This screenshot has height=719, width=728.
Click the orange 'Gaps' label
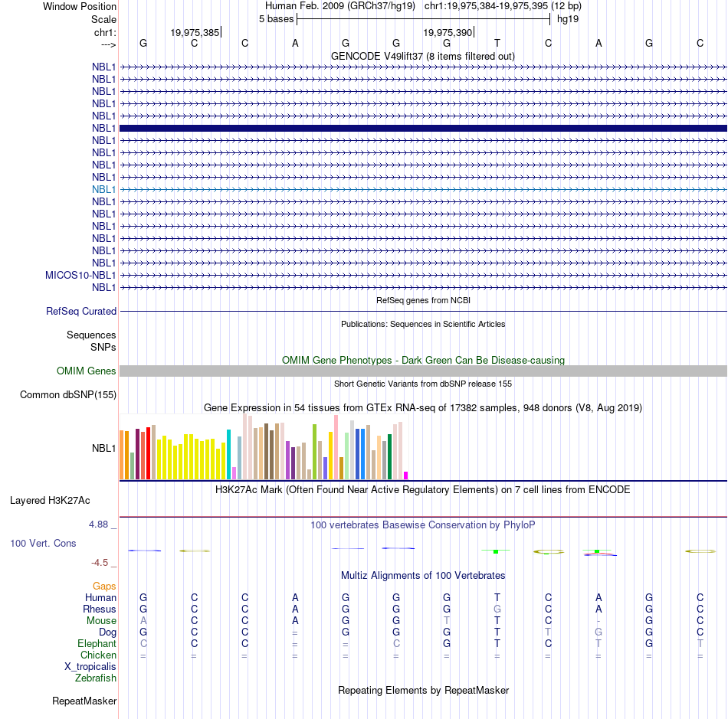click(x=104, y=587)
